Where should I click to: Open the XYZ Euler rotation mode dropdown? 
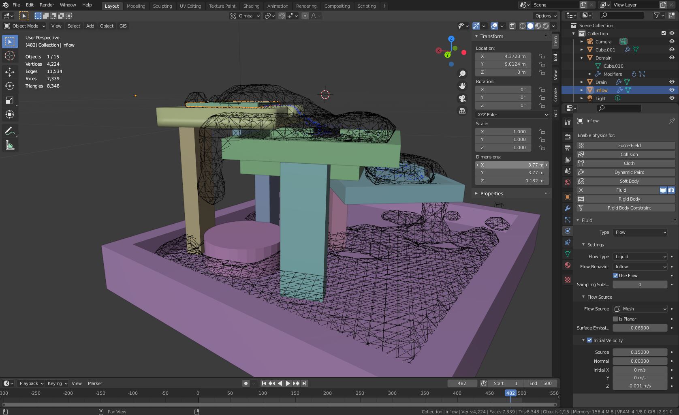click(512, 115)
